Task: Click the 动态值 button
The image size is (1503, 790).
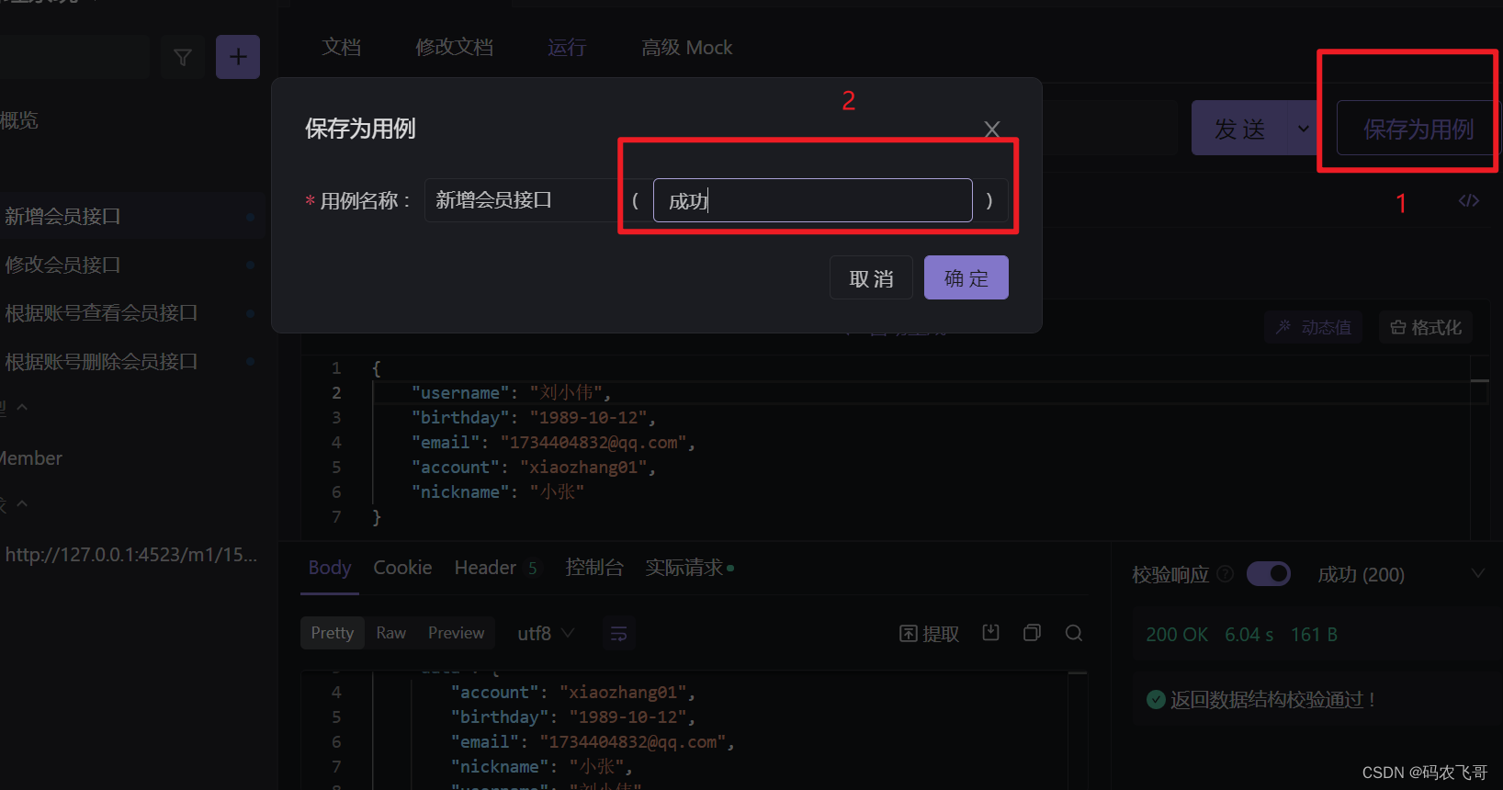Action: point(1314,327)
